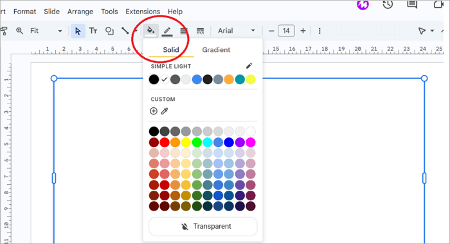Viewport: 450px width, 244px height.
Task: Click the top-left selection handle
Action: [54, 78]
